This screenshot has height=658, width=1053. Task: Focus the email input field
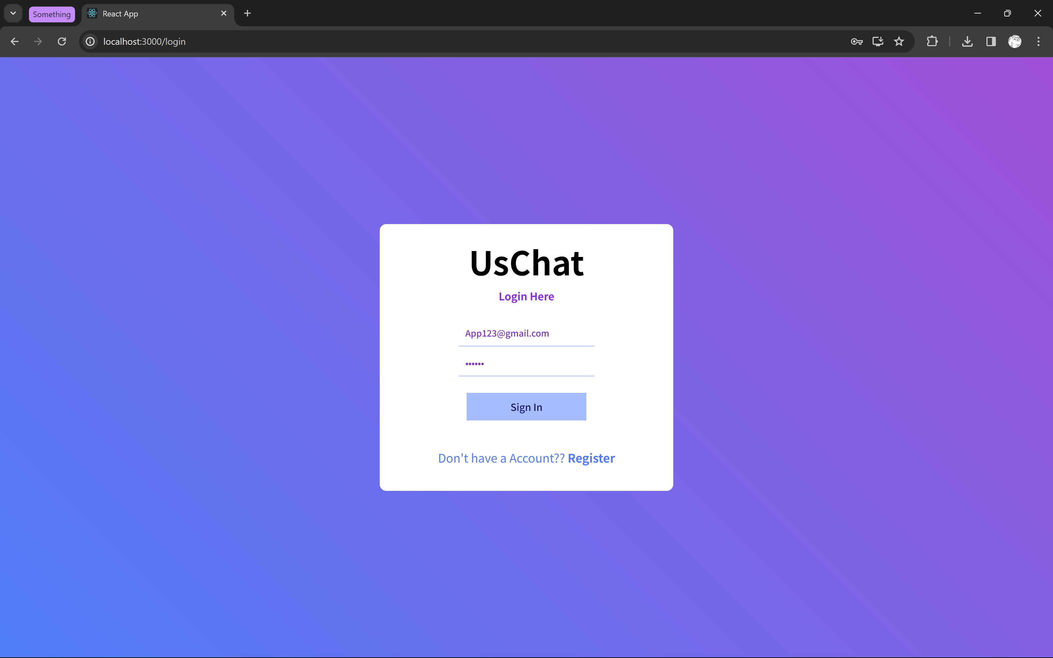click(526, 333)
